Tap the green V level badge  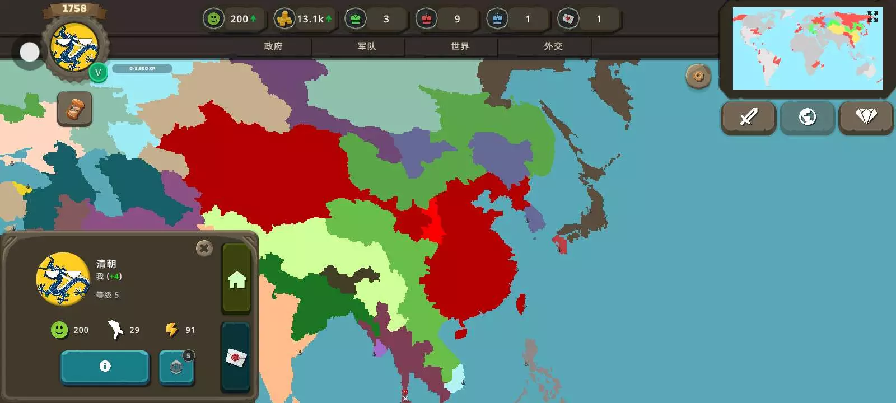coord(98,72)
